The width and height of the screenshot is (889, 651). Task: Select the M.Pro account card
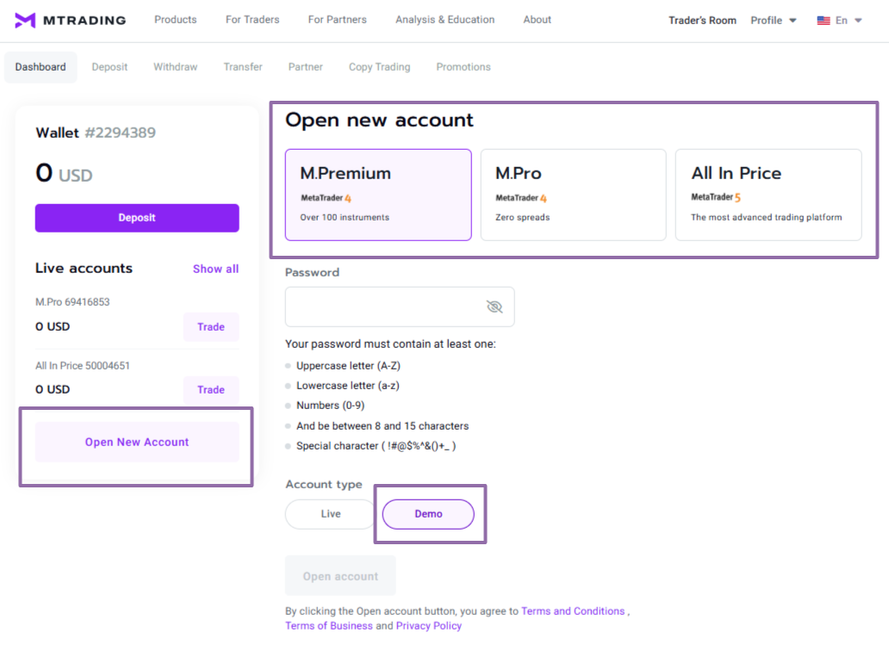coord(573,195)
